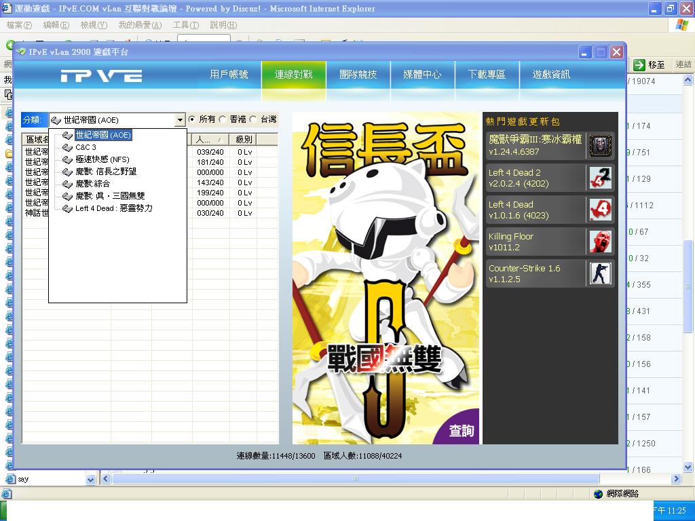Viewport: 695px width, 521px height.
Task: Open the 魔獸爭霸III:寒冰霸權 update entry
Action: 550,146
